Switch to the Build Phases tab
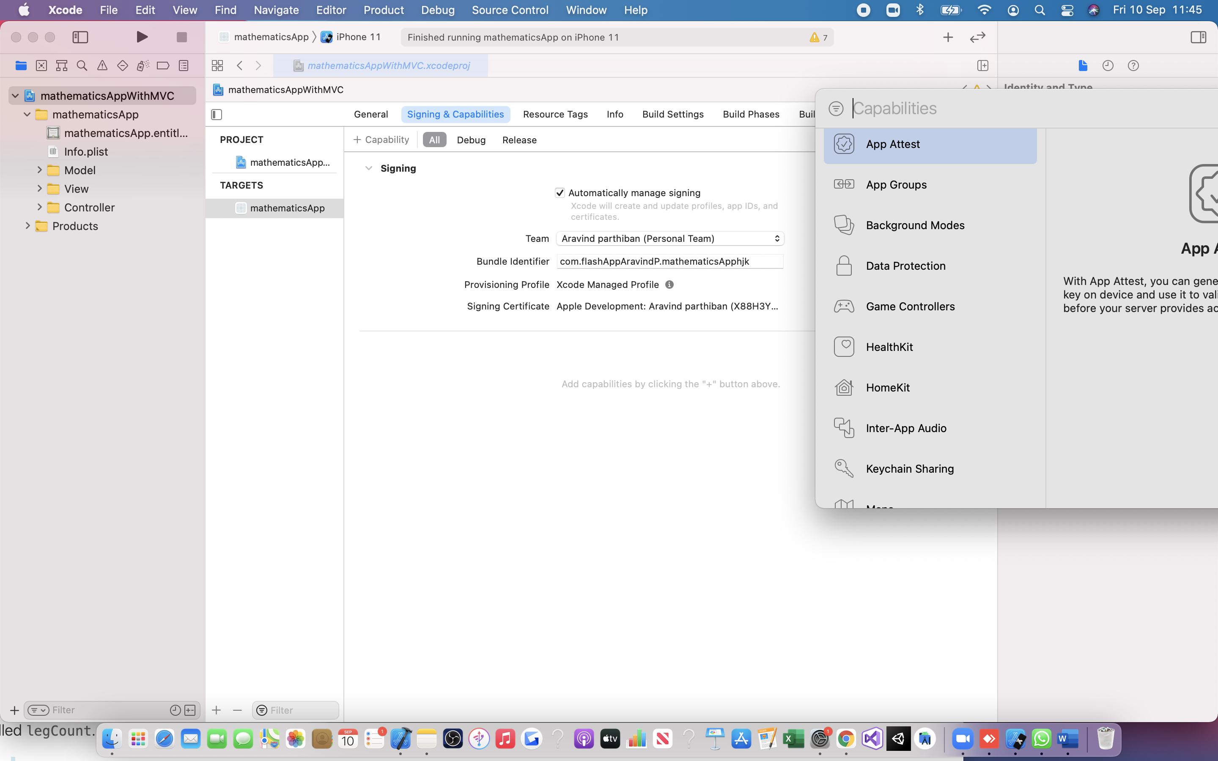The image size is (1218, 761). point(751,114)
